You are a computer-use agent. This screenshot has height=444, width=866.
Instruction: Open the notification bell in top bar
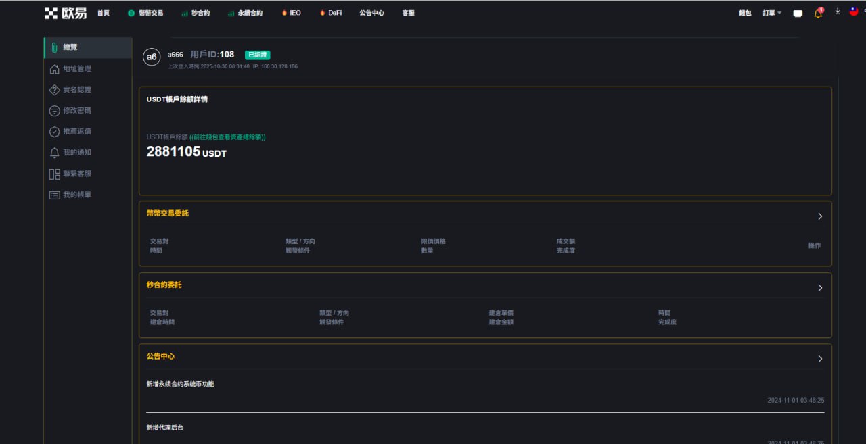tap(818, 13)
